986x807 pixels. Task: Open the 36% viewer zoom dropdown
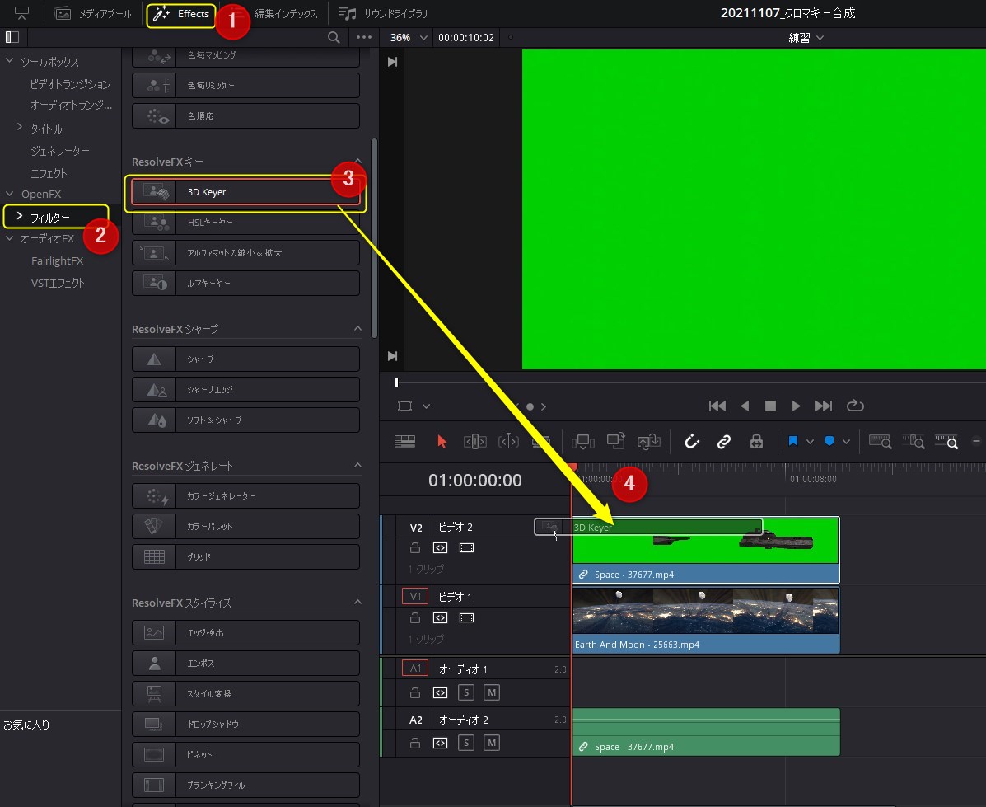click(408, 38)
